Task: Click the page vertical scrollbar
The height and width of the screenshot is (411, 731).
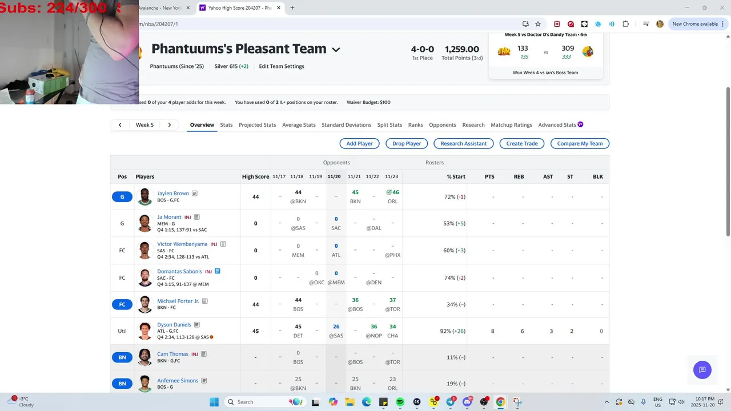Action: [x=728, y=161]
